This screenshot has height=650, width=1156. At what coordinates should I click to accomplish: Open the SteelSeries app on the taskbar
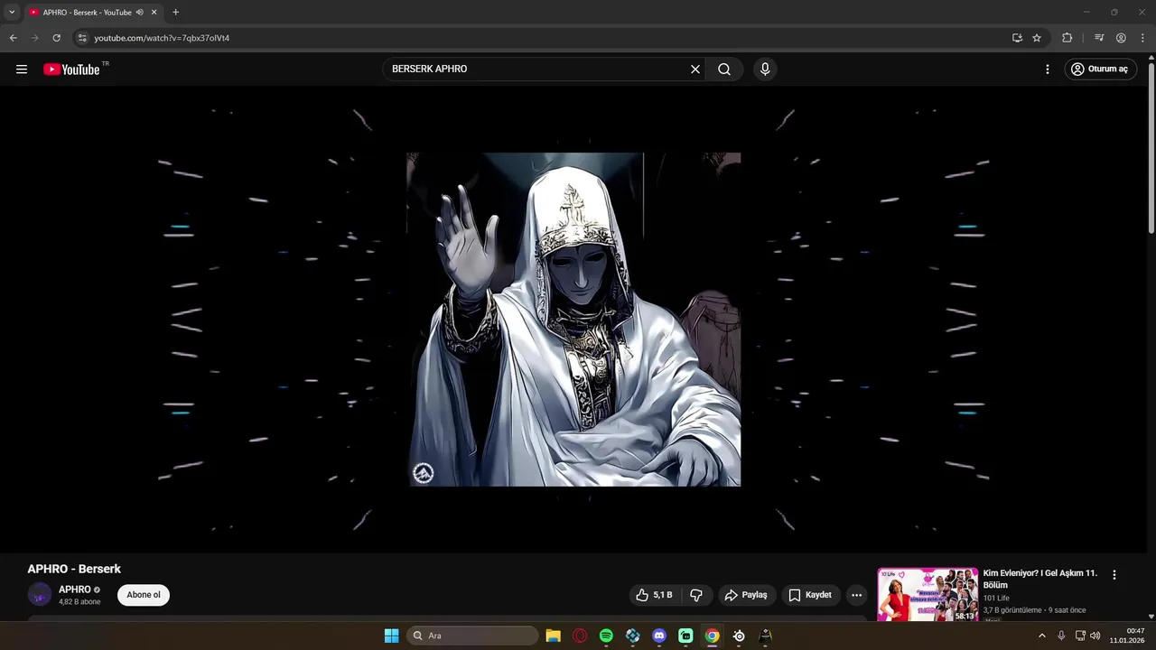click(x=739, y=636)
